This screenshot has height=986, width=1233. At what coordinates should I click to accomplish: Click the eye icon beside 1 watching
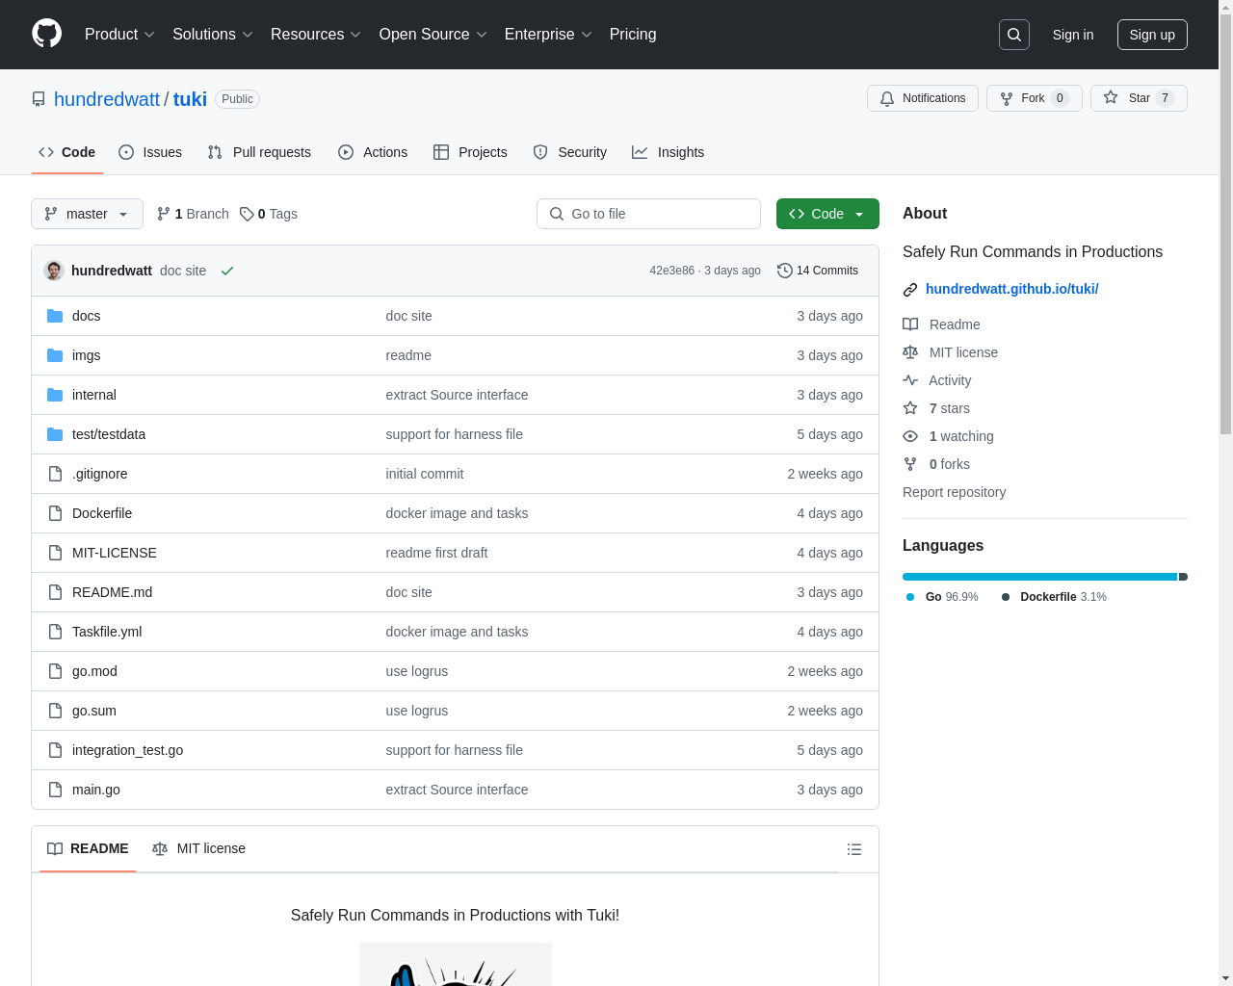(x=910, y=436)
